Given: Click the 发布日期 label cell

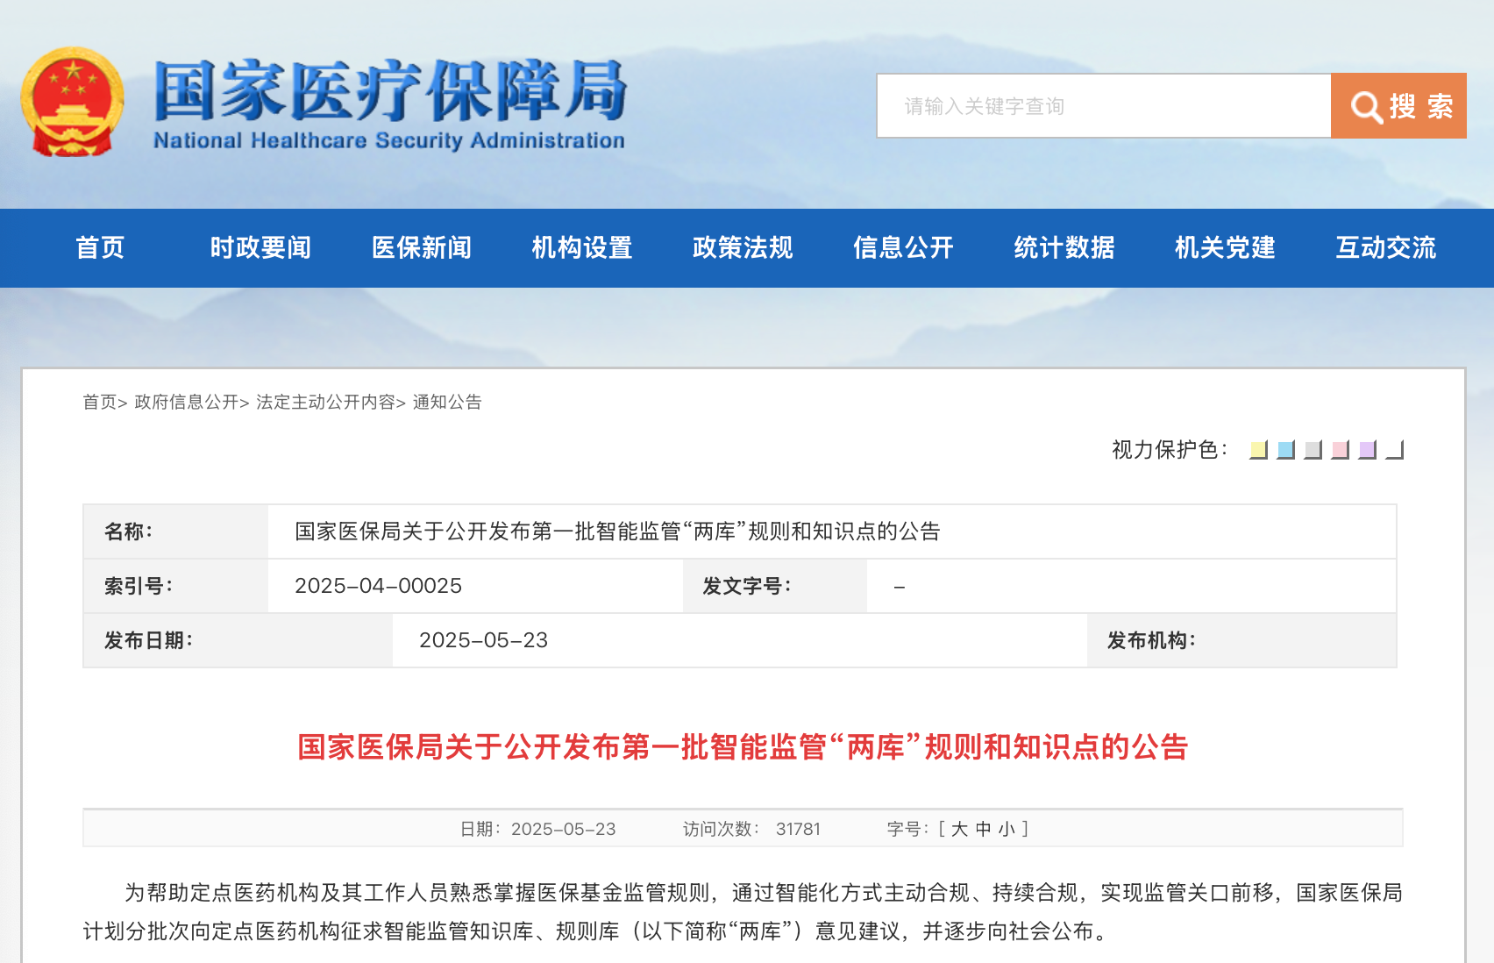Looking at the screenshot, I should pyautogui.click(x=238, y=640).
